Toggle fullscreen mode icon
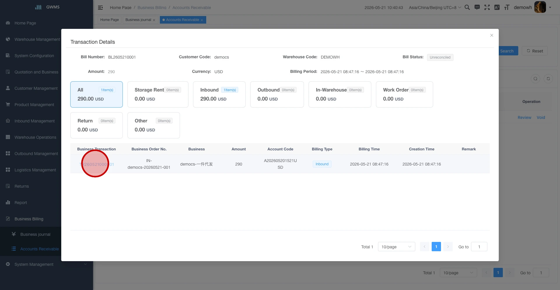 pos(487,8)
